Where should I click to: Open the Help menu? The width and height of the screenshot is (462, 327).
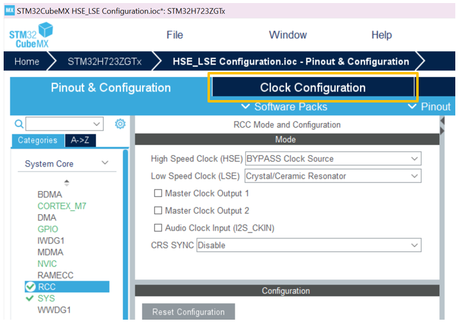pyautogui.click(x=381, y=35)
